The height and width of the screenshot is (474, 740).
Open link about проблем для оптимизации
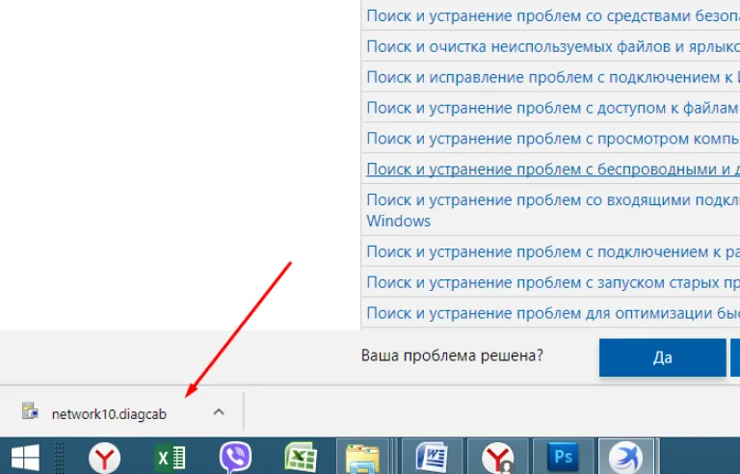pyautogui.click(x=553, y=313)
